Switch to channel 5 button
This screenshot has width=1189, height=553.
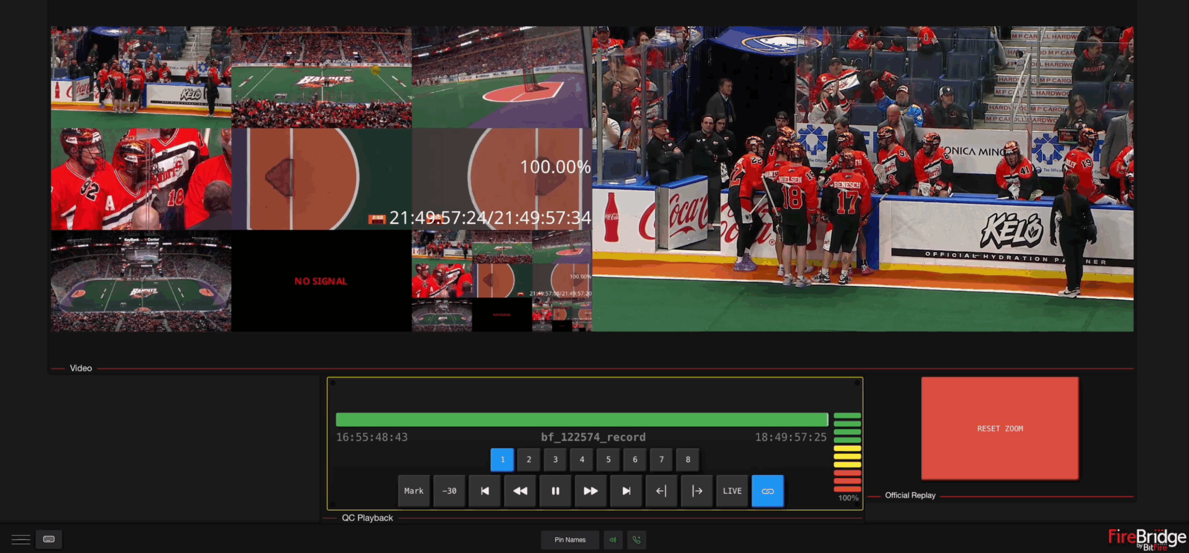click(608, 459)
